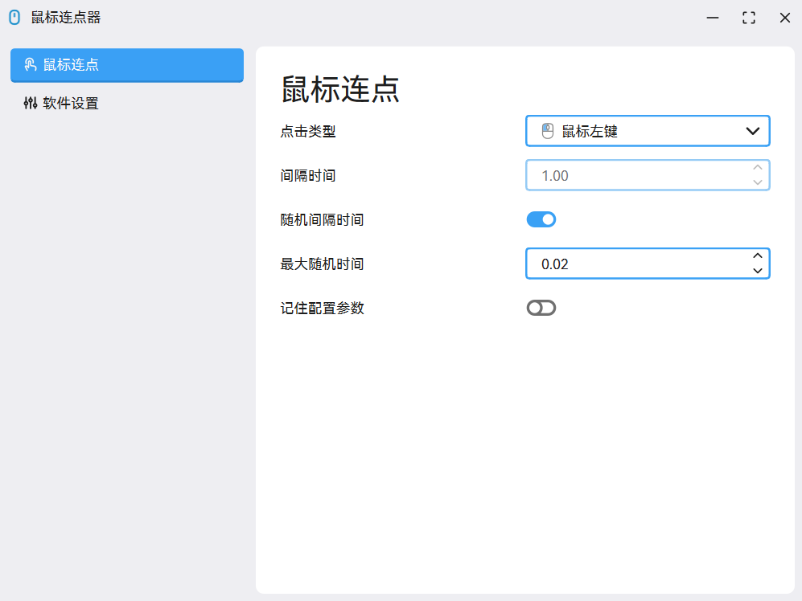Enable the 记住配置参数 switch
Image resolution: width=802 pixels, height=601 pixels.
click(541, 308)
